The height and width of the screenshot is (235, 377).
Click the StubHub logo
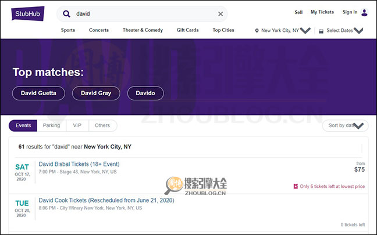tap(28, 13)
